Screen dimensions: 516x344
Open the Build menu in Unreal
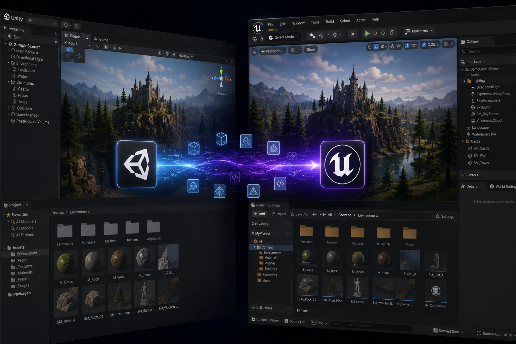tap(330, 21)
